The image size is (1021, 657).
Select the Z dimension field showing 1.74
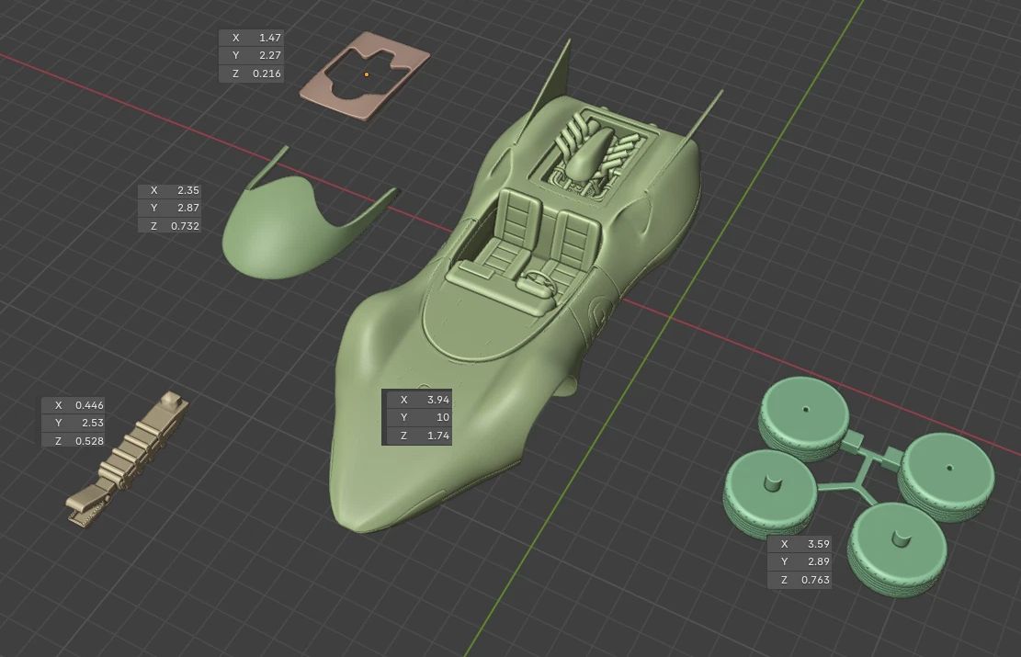(x=419, y=436)
